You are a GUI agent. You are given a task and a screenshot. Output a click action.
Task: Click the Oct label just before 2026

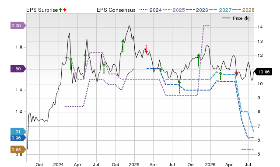coord(191,164)
